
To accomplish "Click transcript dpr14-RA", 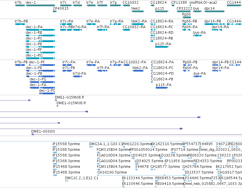I will (217, 30).
